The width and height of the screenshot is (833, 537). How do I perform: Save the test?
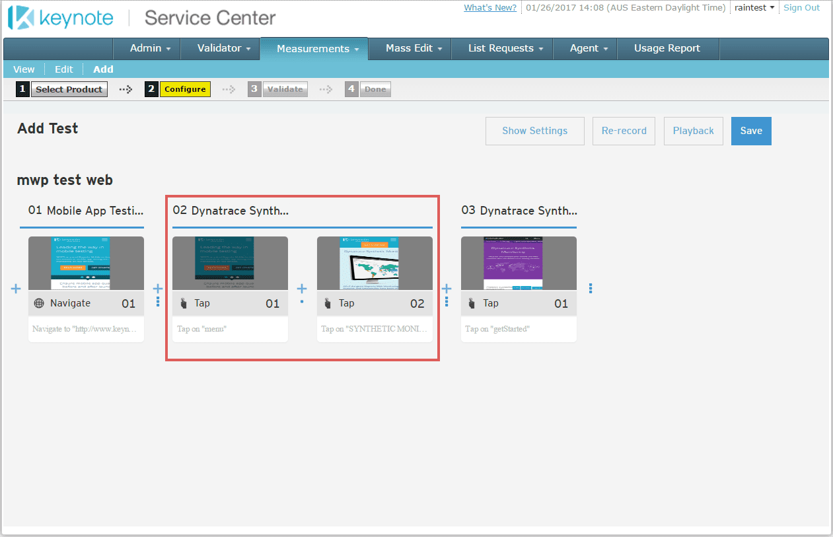tap(751, 131)
